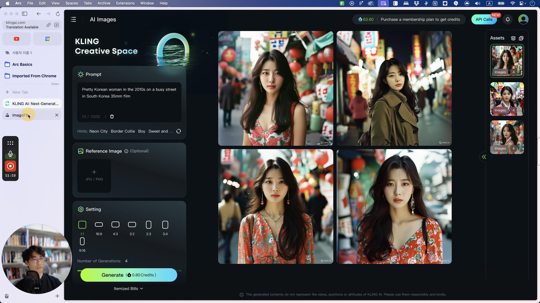Select the 4:3 aspect ratio
The image size is (540, 303).
[115, 228]
